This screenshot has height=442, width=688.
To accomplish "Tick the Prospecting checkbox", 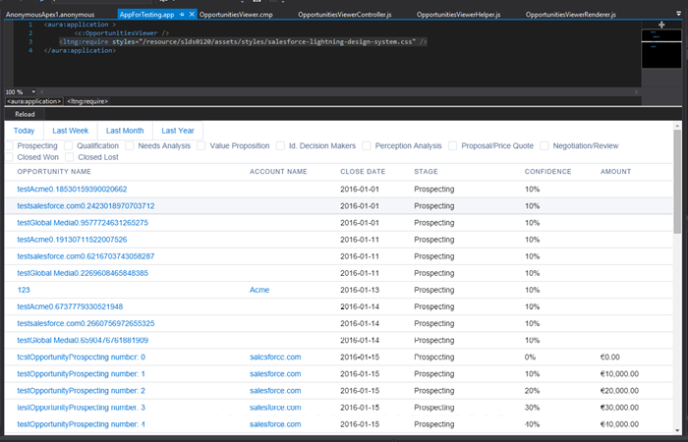I will click(x=9, y=145).
